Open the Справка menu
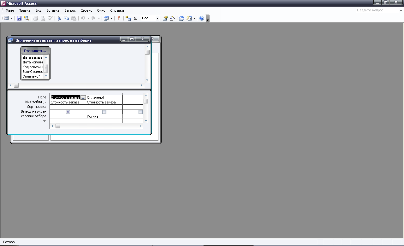404x246 pixels. coord(117,10)
